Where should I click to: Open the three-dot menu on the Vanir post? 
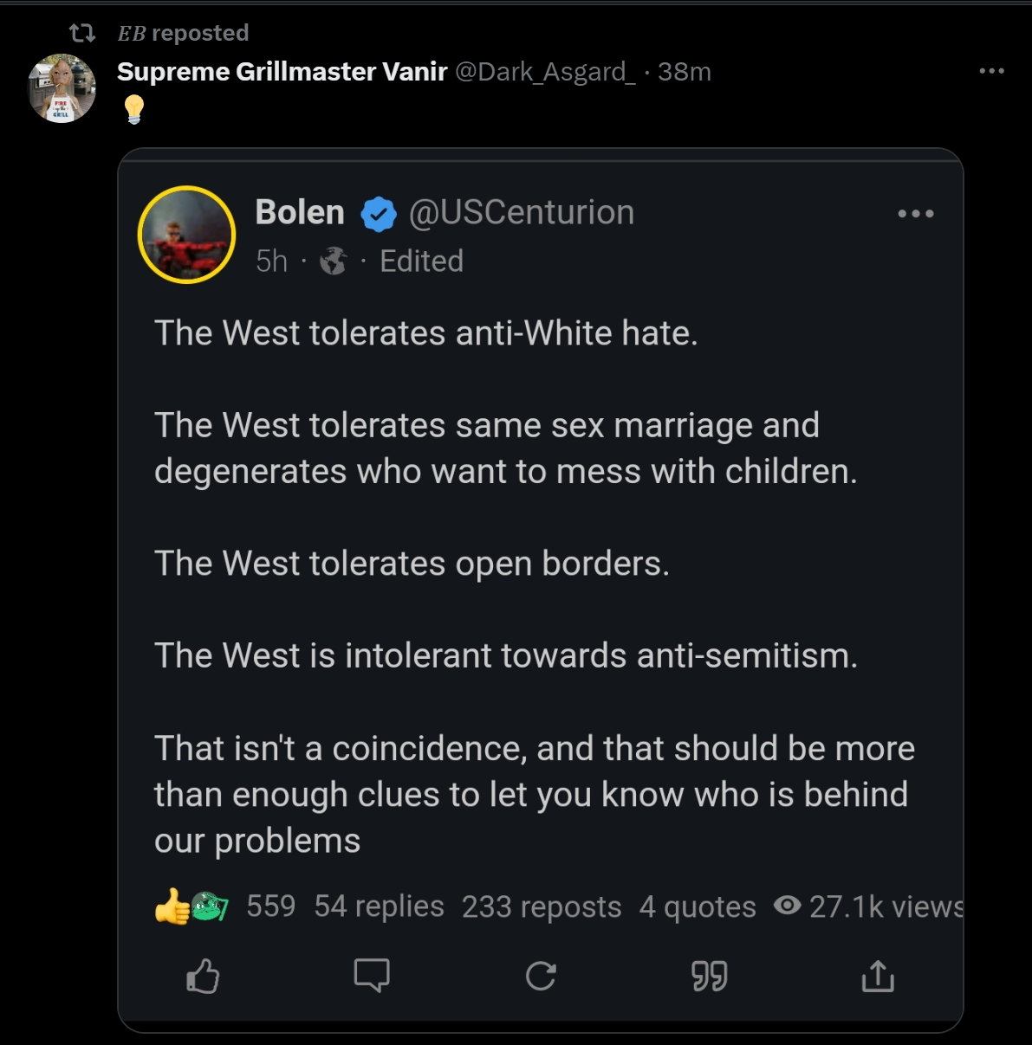coord(991,71)
